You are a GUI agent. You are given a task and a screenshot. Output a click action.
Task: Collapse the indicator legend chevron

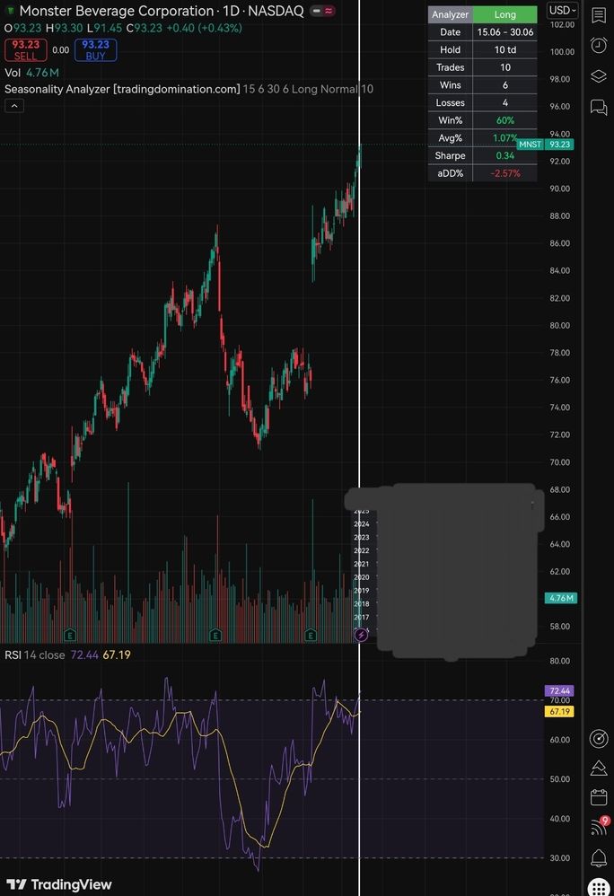[x=14, y=106]
